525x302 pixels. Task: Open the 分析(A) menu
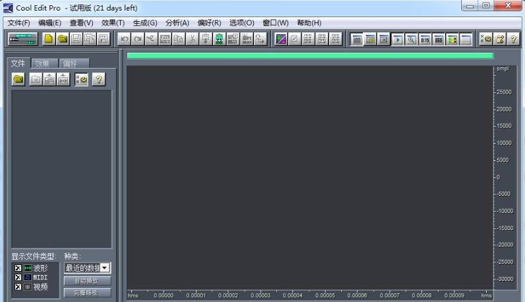pos(177,23)
